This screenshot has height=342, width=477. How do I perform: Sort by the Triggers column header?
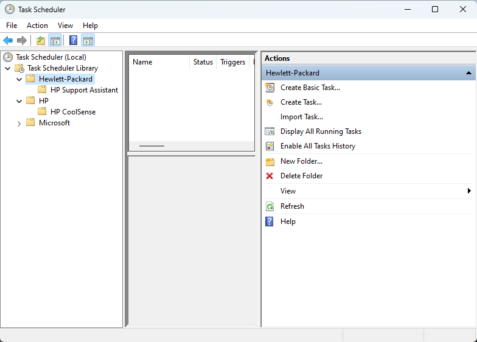(232, 62)
